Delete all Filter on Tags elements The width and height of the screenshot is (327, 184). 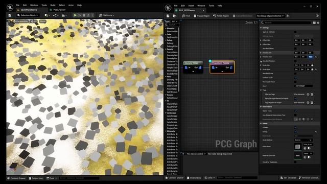pyautogui.click(x=312, y=94)
